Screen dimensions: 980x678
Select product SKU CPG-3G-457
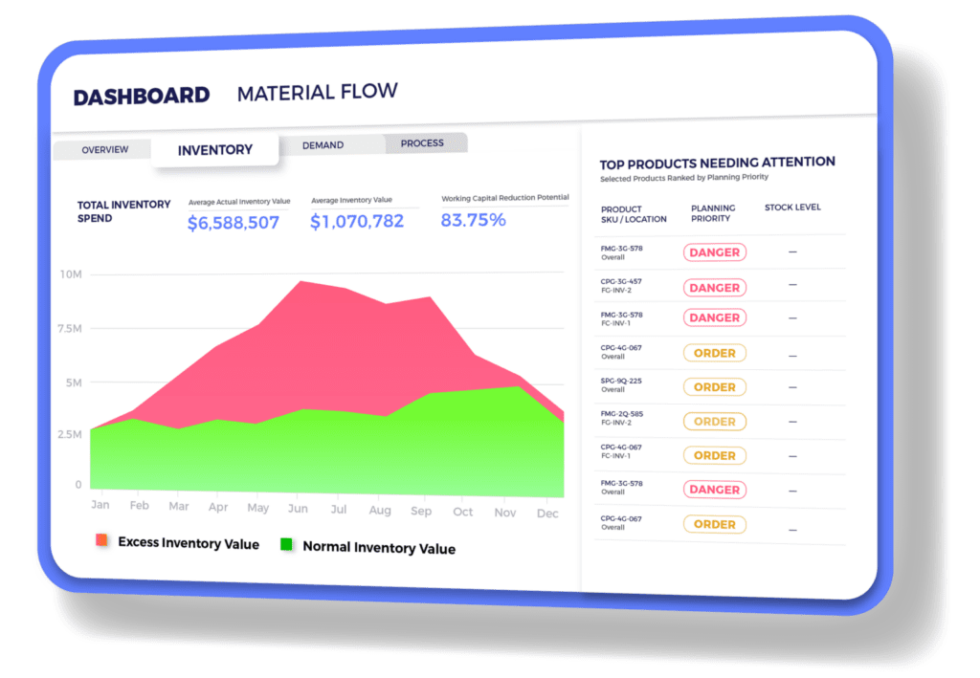pos(620,281)
